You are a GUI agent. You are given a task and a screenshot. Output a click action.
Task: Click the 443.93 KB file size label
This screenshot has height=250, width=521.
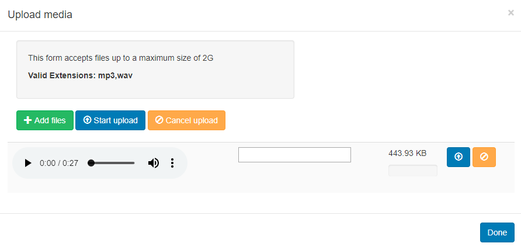[x=407, y=153]
